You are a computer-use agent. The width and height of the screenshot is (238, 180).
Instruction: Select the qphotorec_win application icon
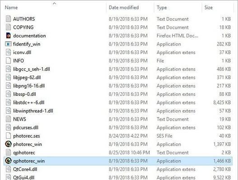[x=8, y=161]
